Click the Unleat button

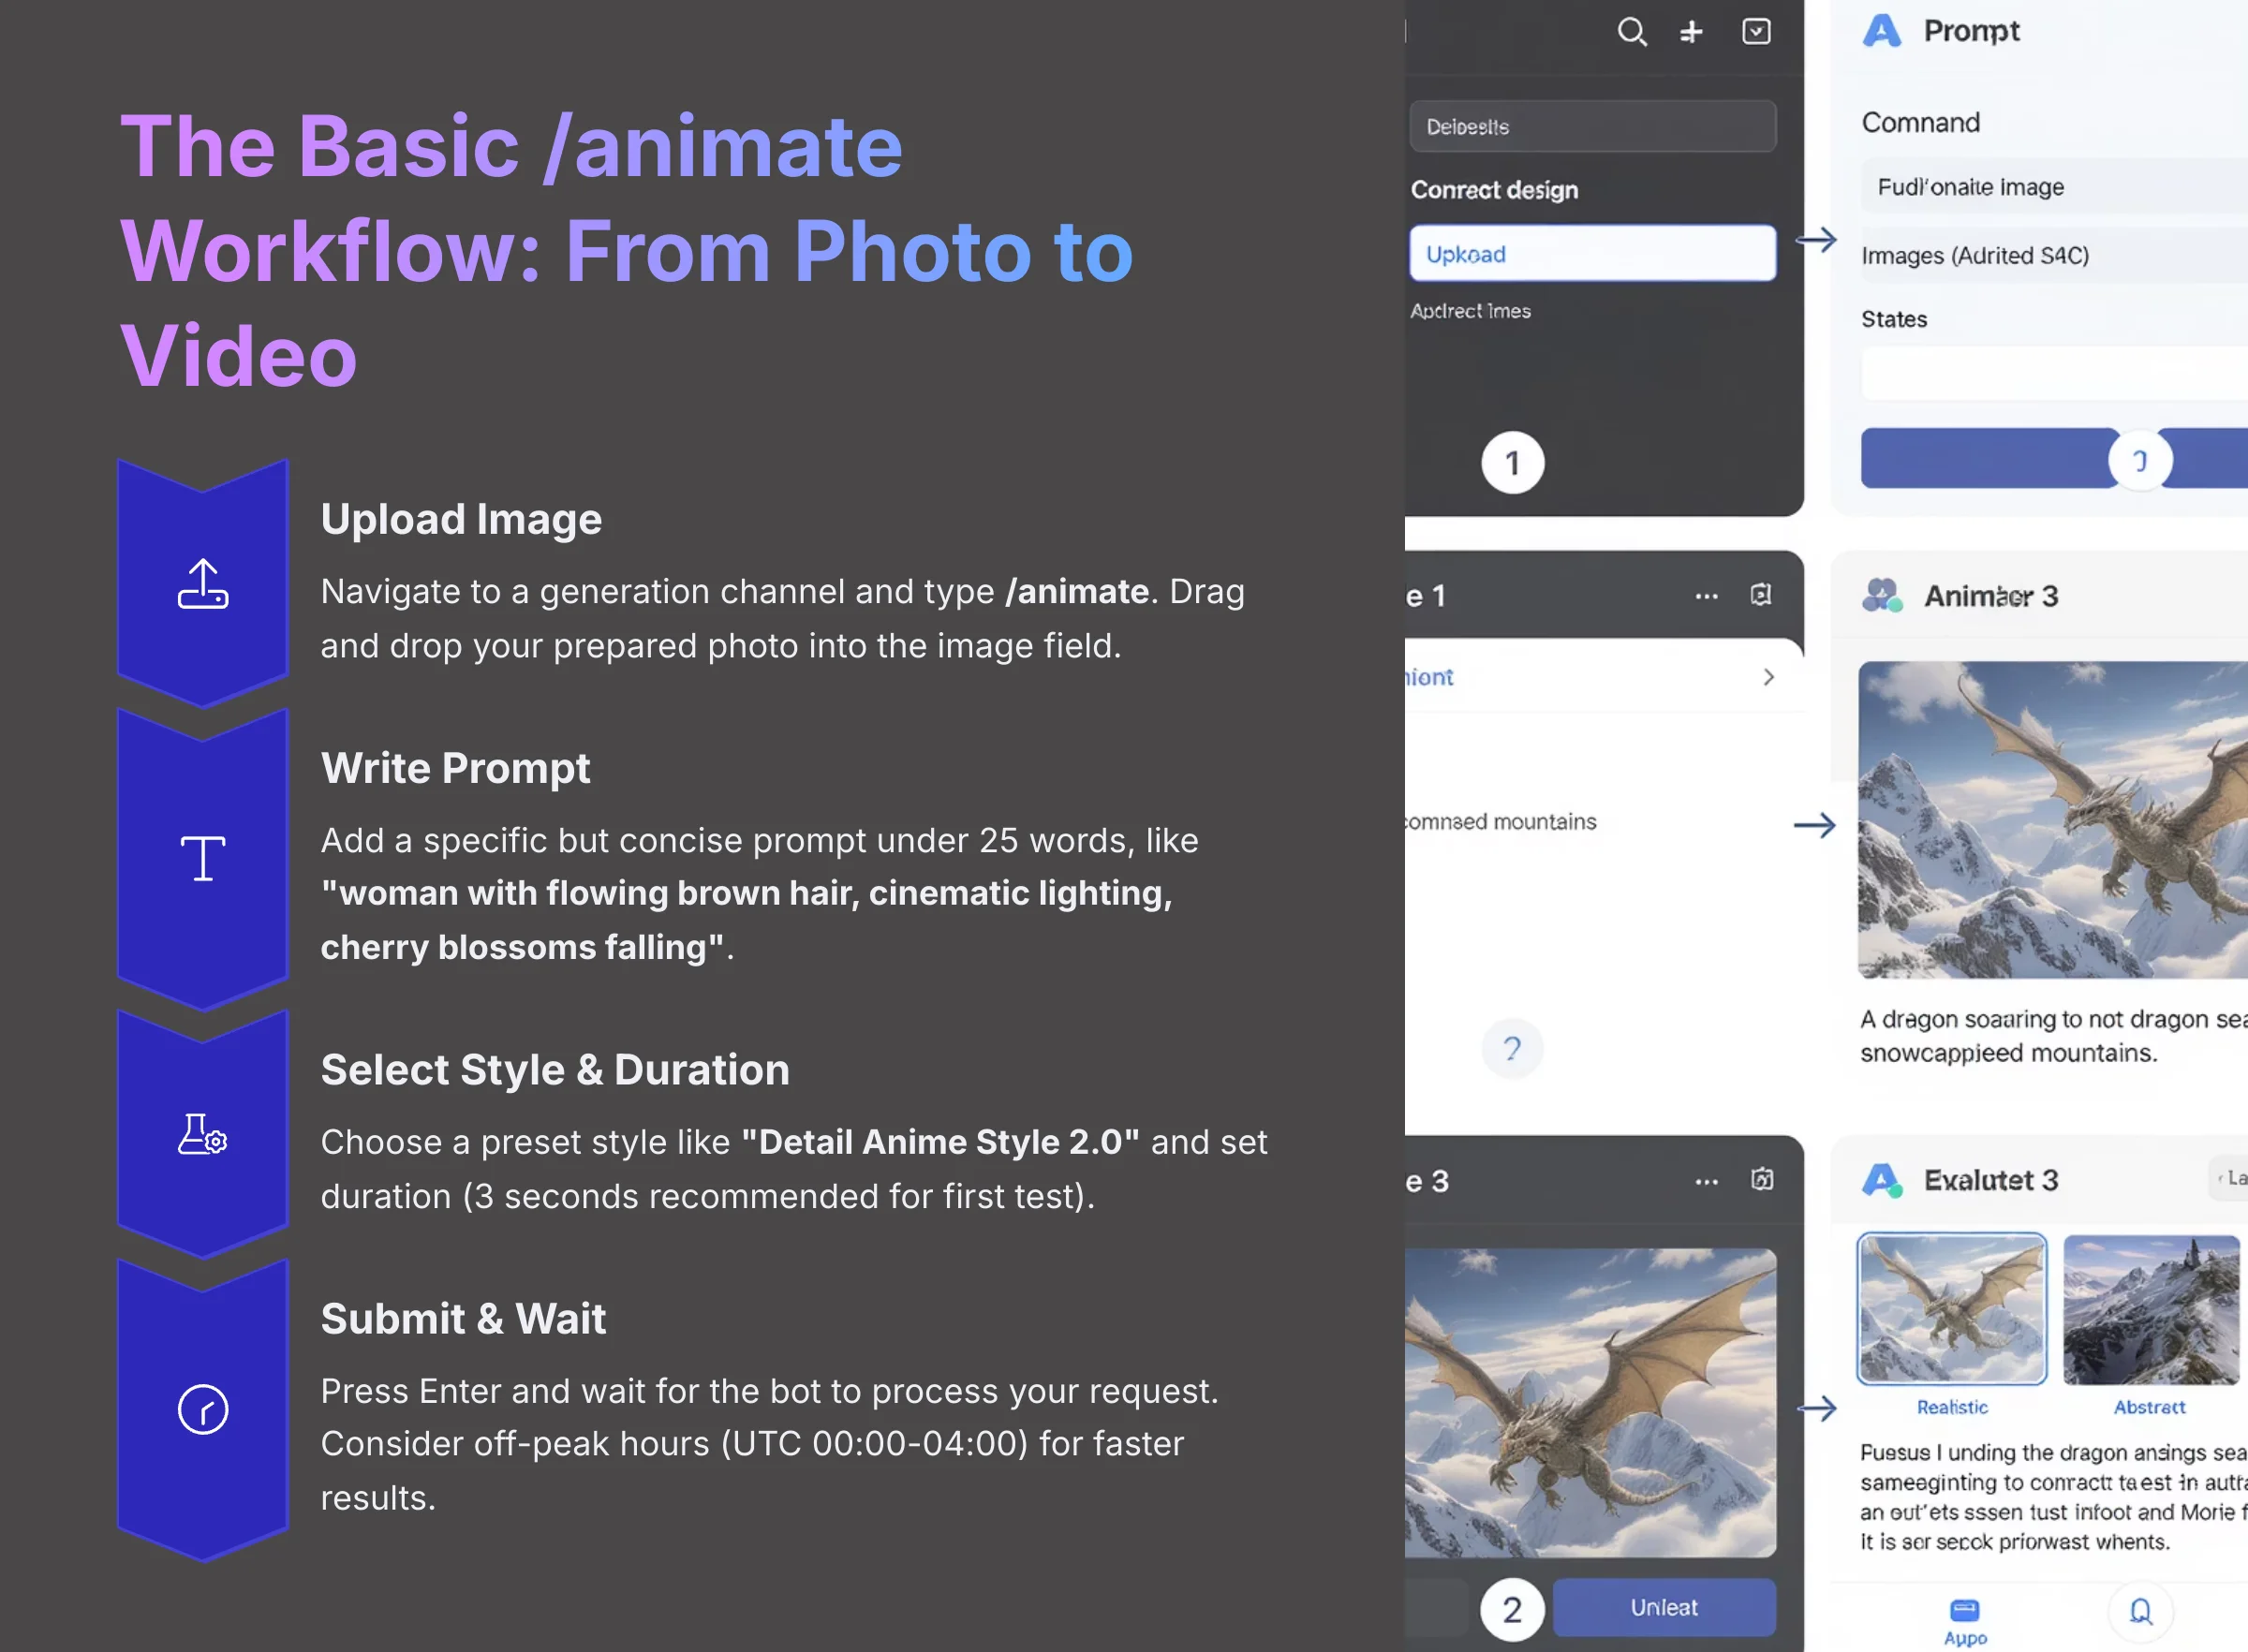[1664, 1607]
